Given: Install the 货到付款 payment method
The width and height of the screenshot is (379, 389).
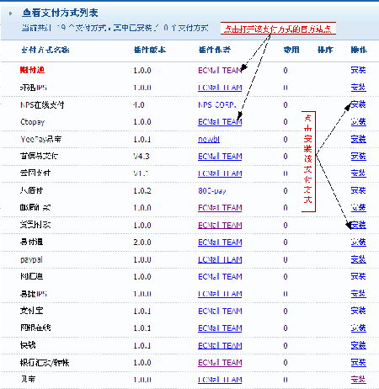Looking at the screenshot, I should [x=358, y=225].
